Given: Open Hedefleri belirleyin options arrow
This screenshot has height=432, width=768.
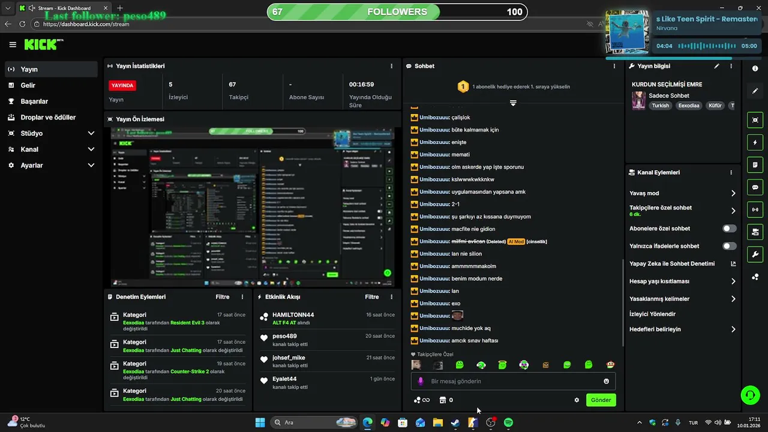Looking at the screenshot, I should point(733,329).
